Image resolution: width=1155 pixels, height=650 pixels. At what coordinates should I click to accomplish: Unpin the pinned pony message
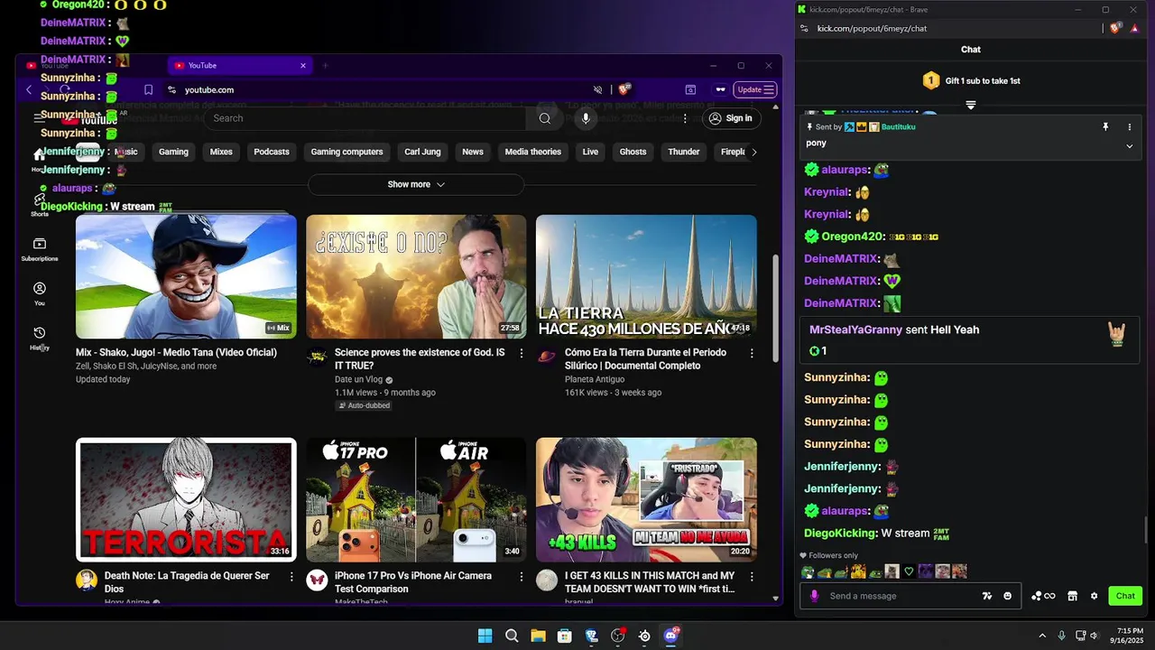tap(1105, 127)
